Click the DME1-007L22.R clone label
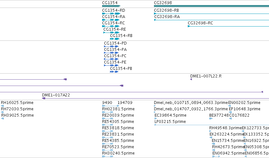The height and width of the screenshot is (158, 269). (206, 76)
